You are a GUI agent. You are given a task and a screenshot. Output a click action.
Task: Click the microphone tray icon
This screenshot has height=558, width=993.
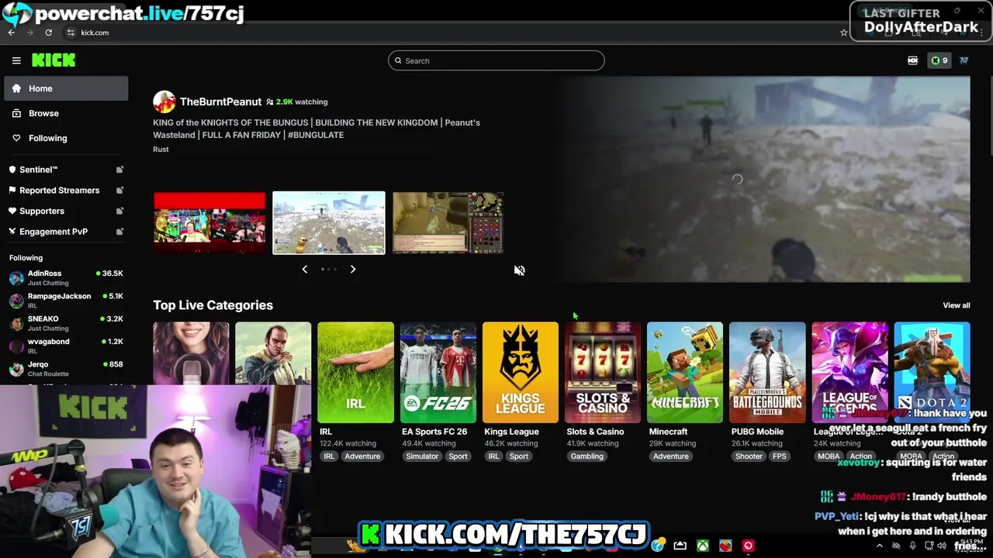[912, 546]
